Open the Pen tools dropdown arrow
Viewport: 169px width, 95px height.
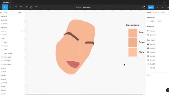tap(24, 7)
